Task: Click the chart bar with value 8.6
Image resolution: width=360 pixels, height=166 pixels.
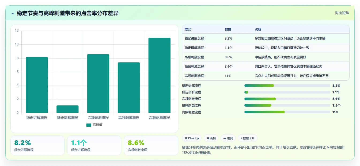Action: pos(98,83)
